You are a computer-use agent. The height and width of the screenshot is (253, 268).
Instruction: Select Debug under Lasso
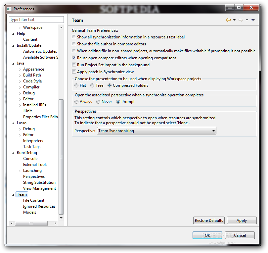(x=29, y=129)
